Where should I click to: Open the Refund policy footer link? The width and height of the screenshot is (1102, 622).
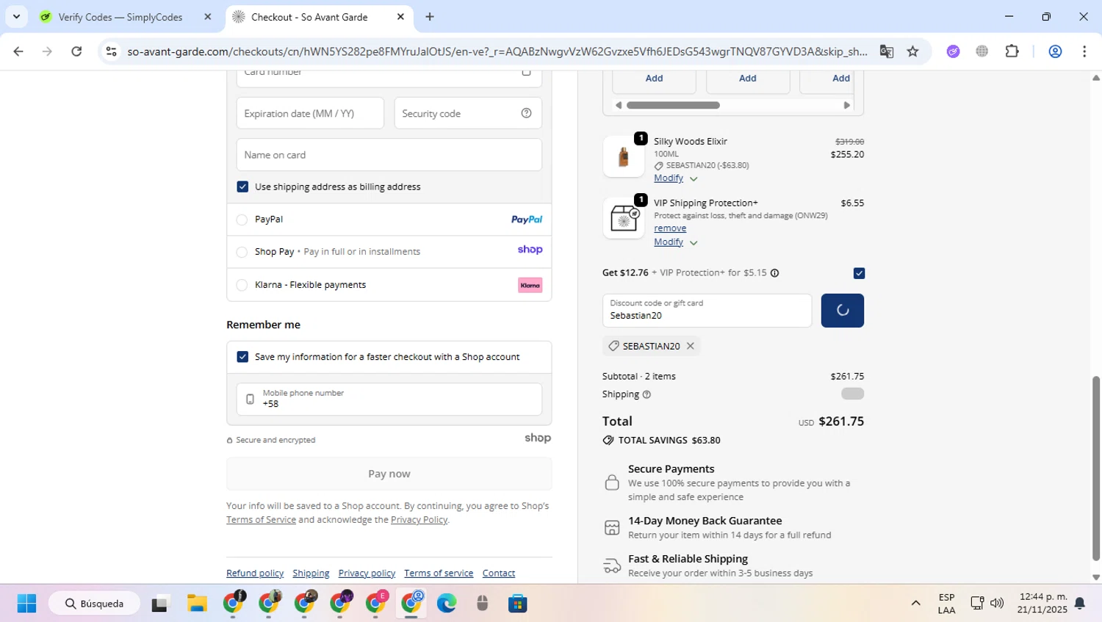click(x=255, y=573)
